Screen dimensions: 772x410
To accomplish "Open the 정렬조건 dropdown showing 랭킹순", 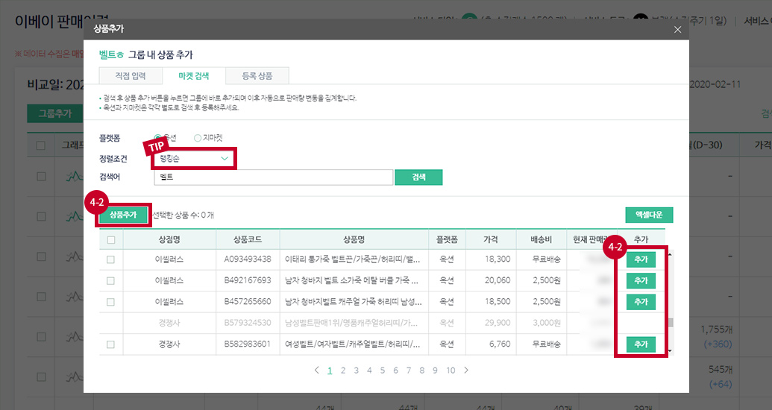I will click(x=193, y=159).
